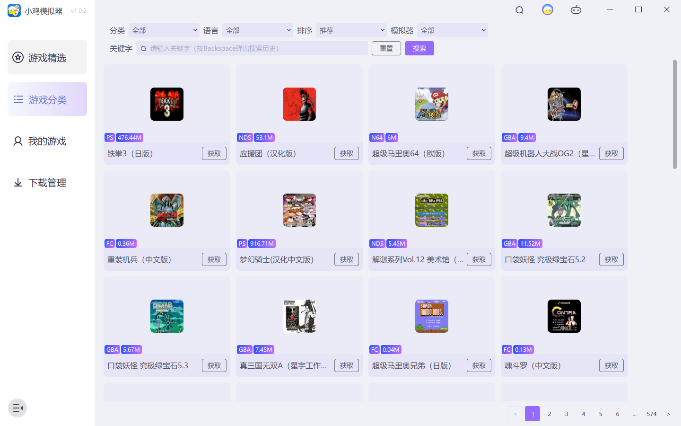Screen dimensions: 681x426
Task: Click the 重置 reset button
Action: click(x=386, y=48)
